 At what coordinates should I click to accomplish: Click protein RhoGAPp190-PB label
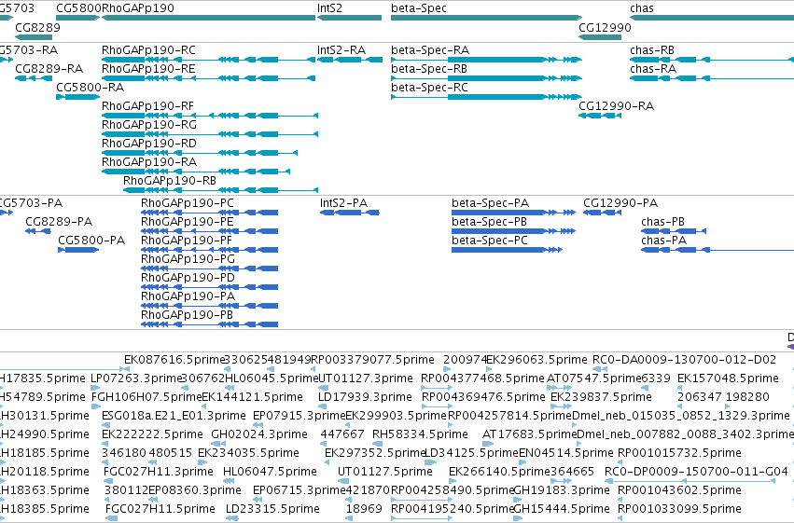pyautogui.click(x=187, y=316)
